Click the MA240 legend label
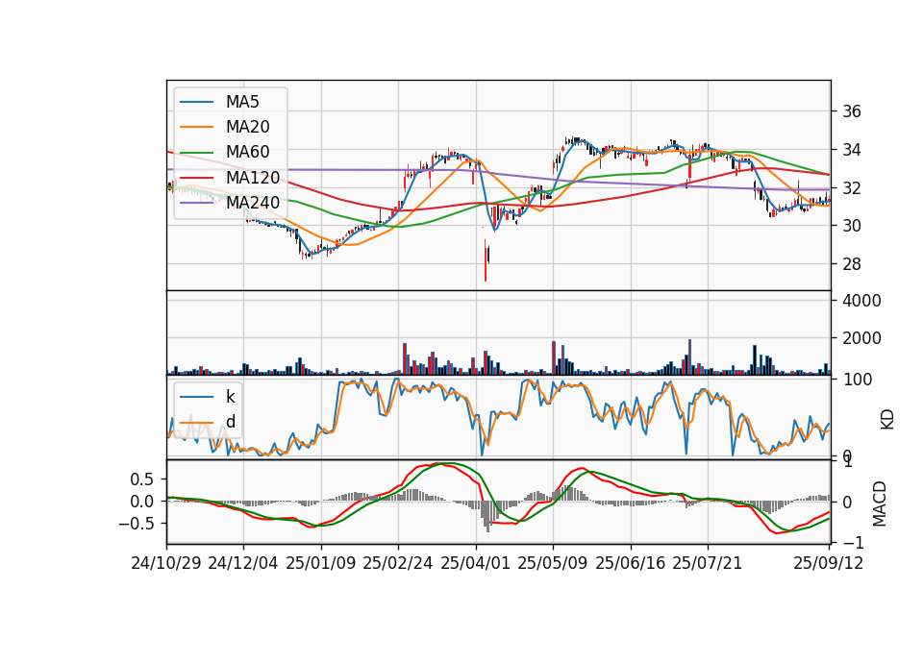The height and width of the screenshot is (663, 923). [253, 203]
